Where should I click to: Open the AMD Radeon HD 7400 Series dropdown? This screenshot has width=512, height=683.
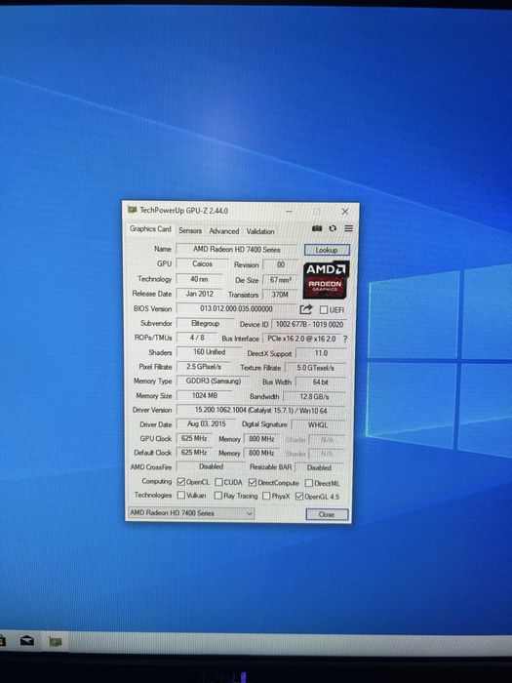(191, 512)
